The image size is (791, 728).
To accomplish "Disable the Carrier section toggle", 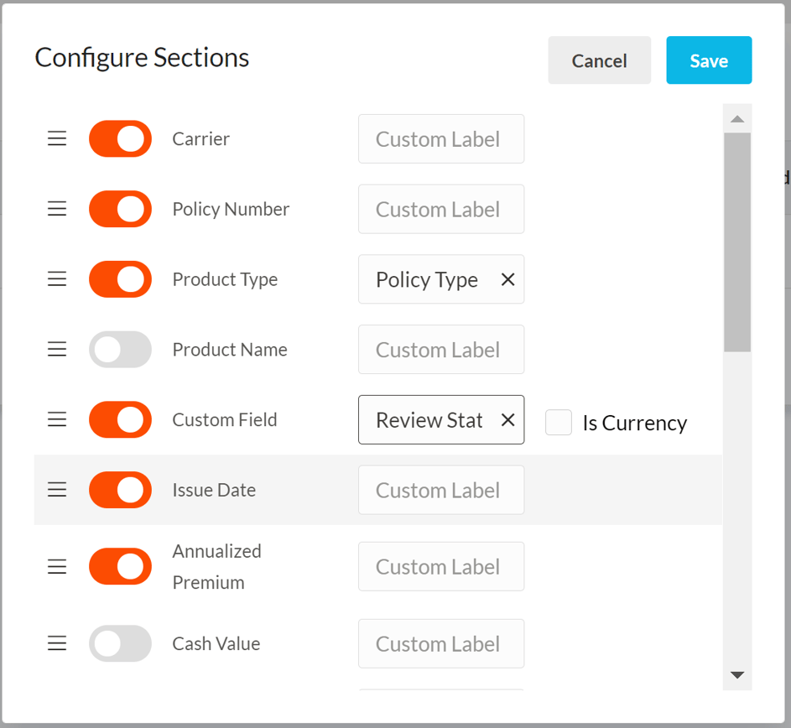I will [120, 138].
